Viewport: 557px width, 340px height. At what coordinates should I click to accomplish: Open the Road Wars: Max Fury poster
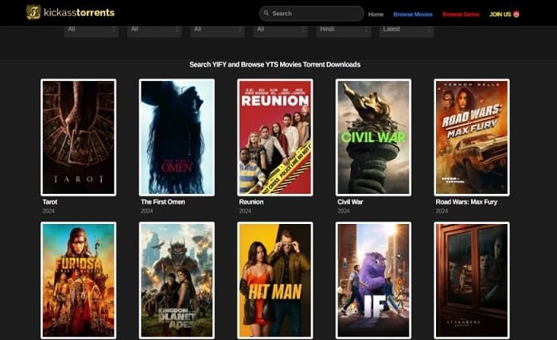[x=472, y=137]
